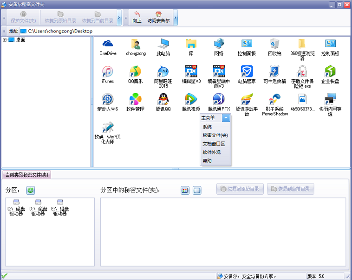The image size is (352, 280).
Task: Select the 企业快盘 shortcut
Action: pyautogui.click(x=330, y=75)
